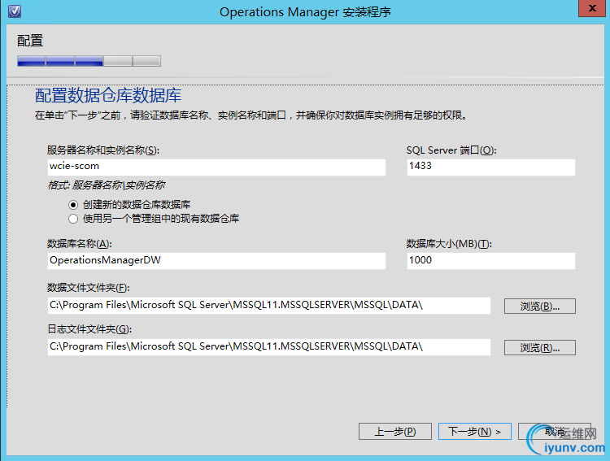Proceed with 下一步(N) button

click(x=475, y=432)
